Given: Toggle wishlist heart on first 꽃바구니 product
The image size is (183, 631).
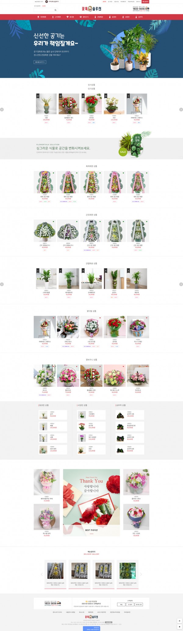Looking at the screenshot, I should click(x=53, y=366).
